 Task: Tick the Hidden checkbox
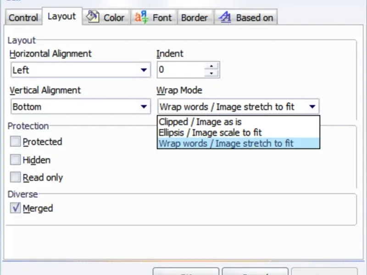[16, 160]
